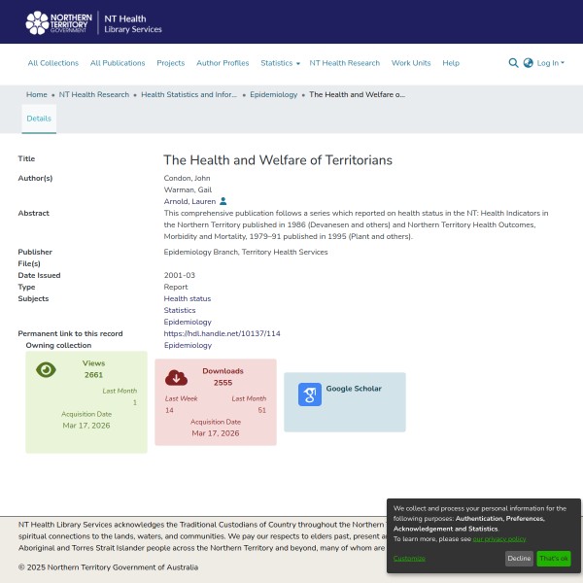Decline the cookie consent

[519, 559]
